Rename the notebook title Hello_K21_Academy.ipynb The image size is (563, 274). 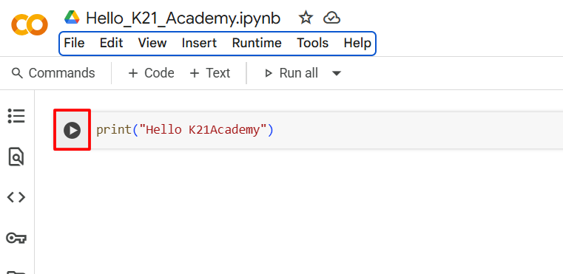click(183, 18)
